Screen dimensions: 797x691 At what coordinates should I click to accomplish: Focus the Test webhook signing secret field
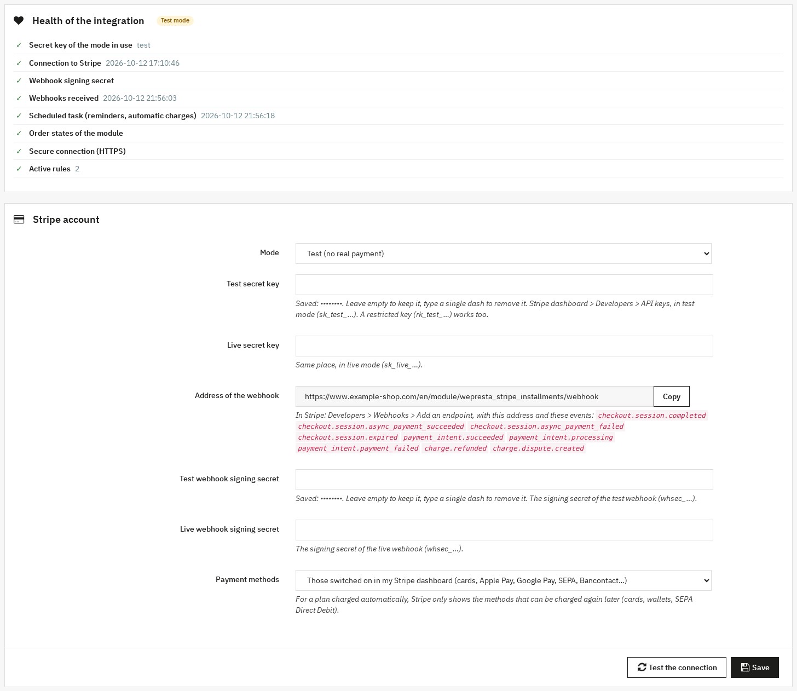click(504, 480)
